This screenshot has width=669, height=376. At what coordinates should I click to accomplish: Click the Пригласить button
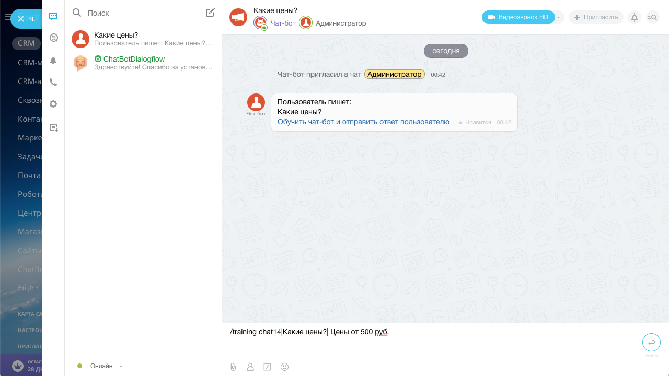(596, 17)
